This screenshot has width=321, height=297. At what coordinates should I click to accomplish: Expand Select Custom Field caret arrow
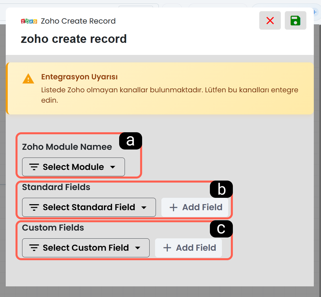click(138, 248)
